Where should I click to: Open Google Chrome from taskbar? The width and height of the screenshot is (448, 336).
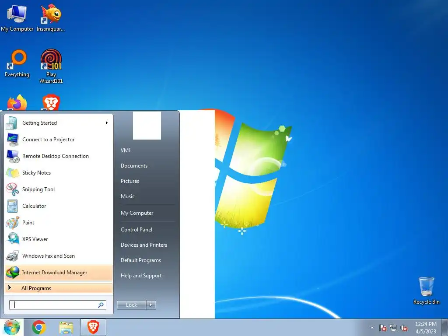coord(39,327)
